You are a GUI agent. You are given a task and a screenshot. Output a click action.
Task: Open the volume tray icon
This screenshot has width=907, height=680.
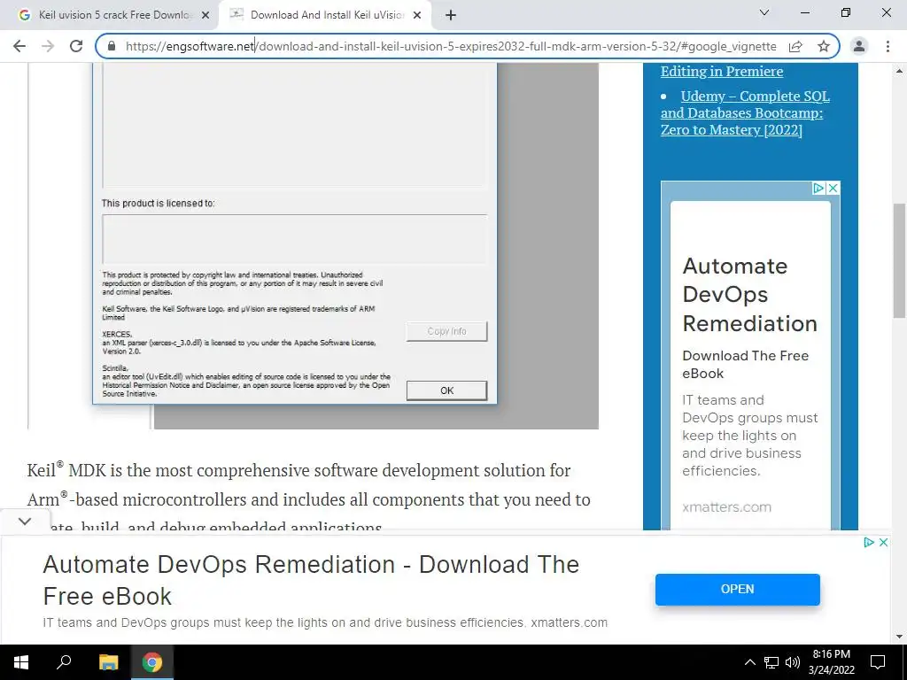click(793, 662)
